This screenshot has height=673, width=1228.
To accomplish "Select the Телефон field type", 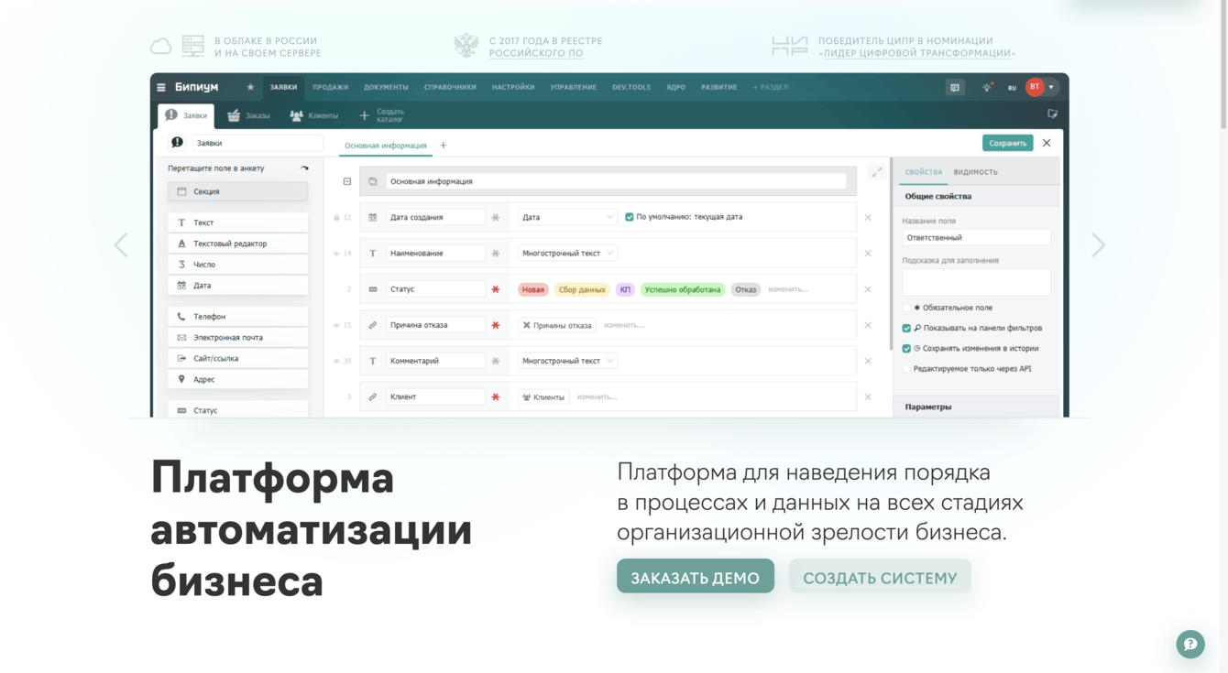I will pos(238,317).
